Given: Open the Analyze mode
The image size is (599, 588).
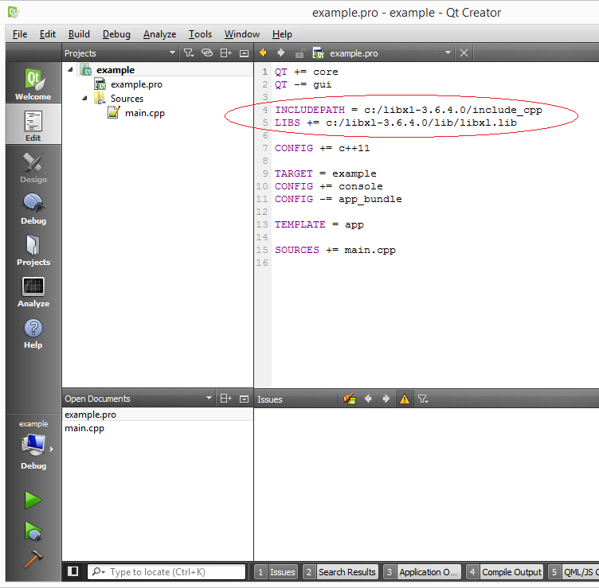Looking at the screenshot, I should [x=33, y=291].
